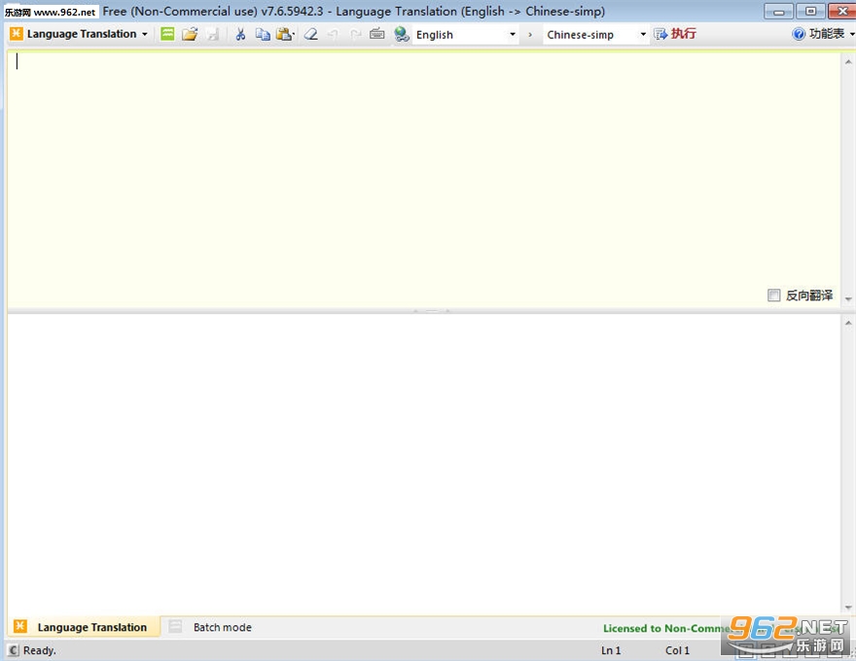856x661 pixels.
Task: Click the orange app icon in toolbar
Action: coord(17,34)
